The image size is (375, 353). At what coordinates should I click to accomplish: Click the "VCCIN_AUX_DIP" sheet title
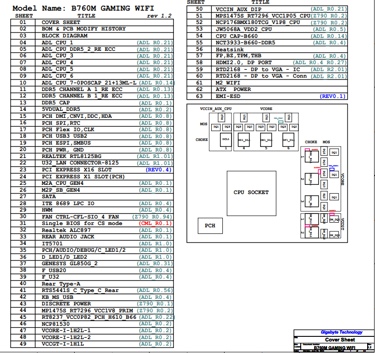click(x=238, y=9)
